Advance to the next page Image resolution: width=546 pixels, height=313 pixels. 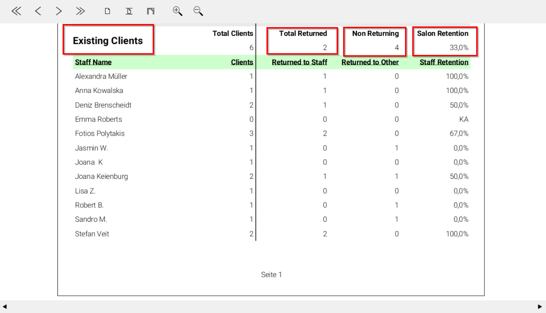point(59,11)
